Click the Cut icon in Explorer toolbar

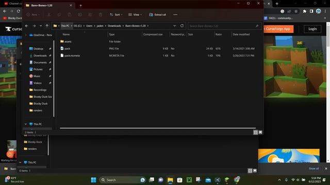click(49, 14)
